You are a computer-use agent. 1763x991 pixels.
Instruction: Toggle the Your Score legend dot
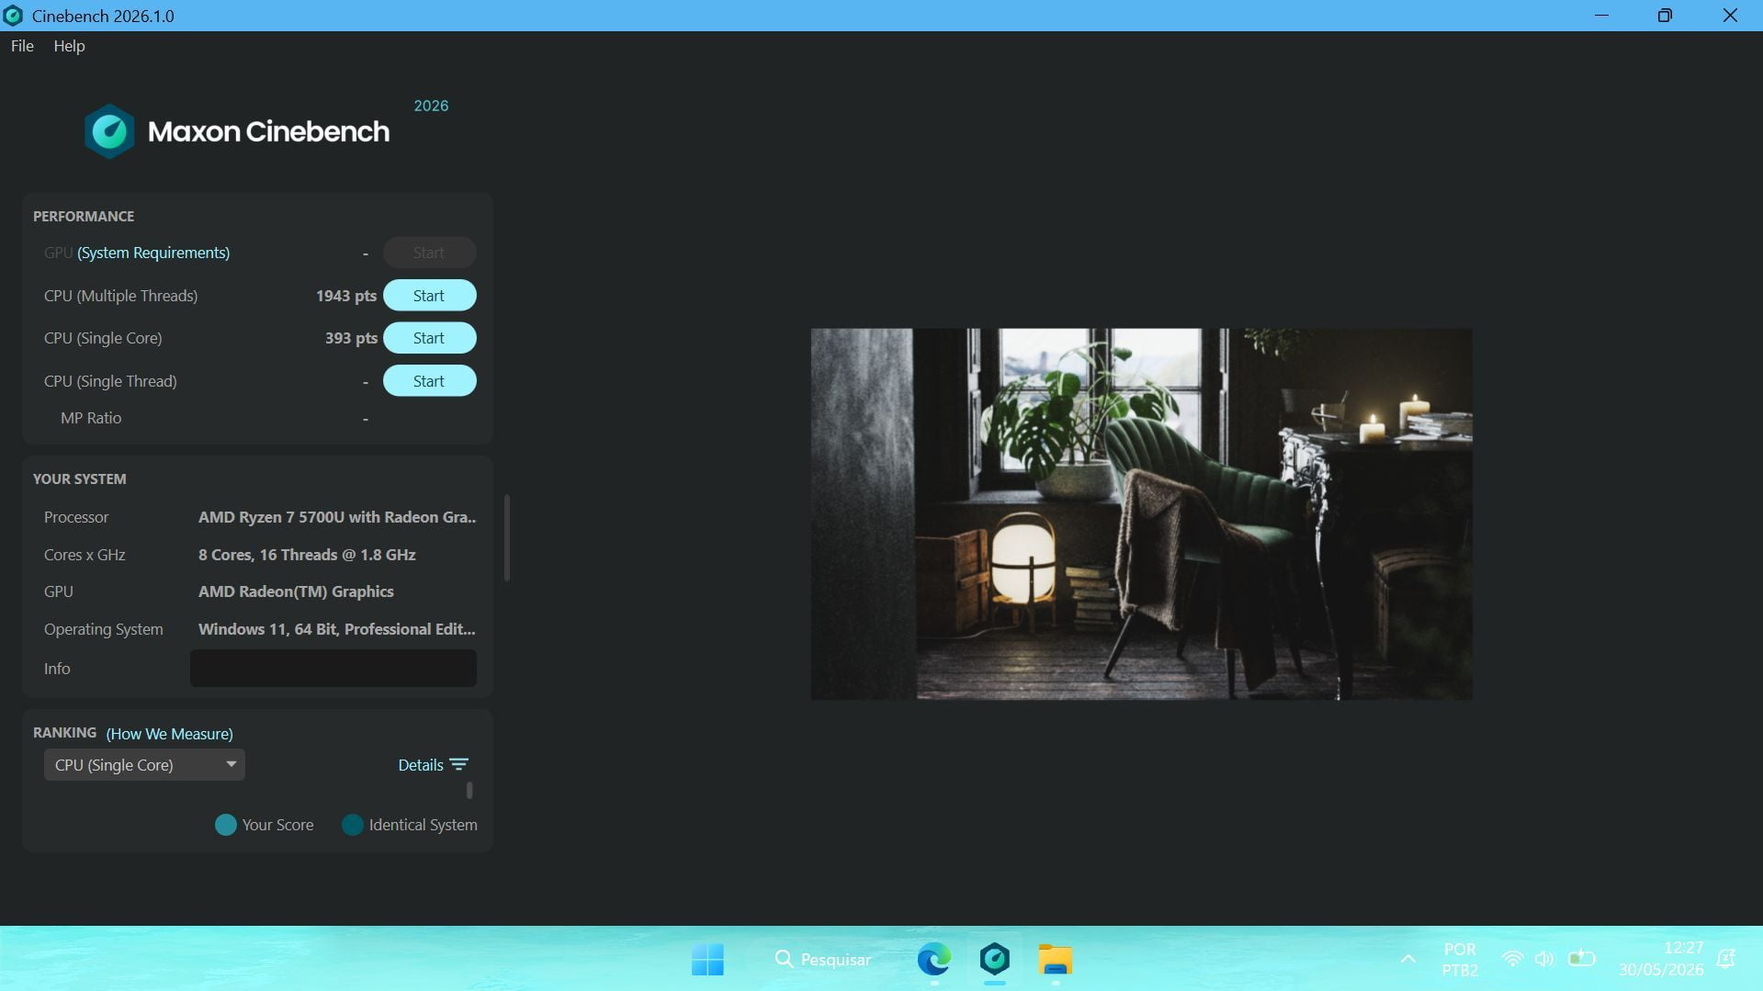tap(225, 825)
